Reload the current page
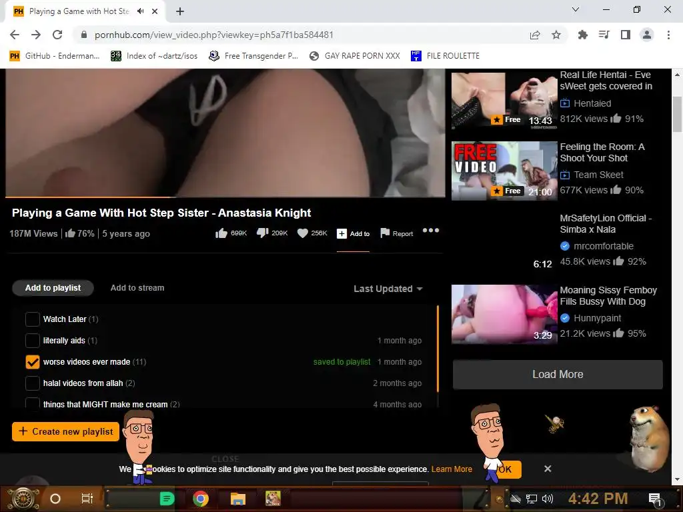This screenshot has width=683, height=512. point(57,35)
